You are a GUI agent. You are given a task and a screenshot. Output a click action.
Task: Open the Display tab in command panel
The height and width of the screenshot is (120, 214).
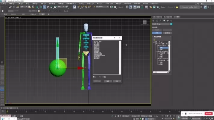168,20
